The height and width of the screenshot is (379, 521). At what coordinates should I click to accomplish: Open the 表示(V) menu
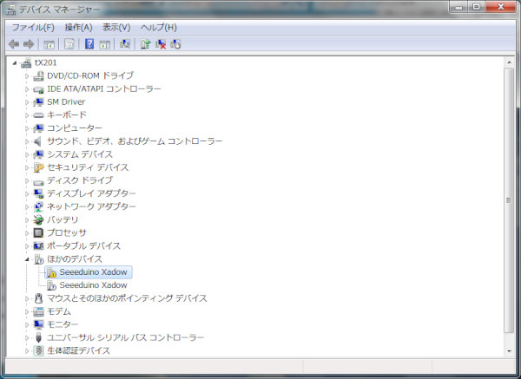(x=116, y=28)
